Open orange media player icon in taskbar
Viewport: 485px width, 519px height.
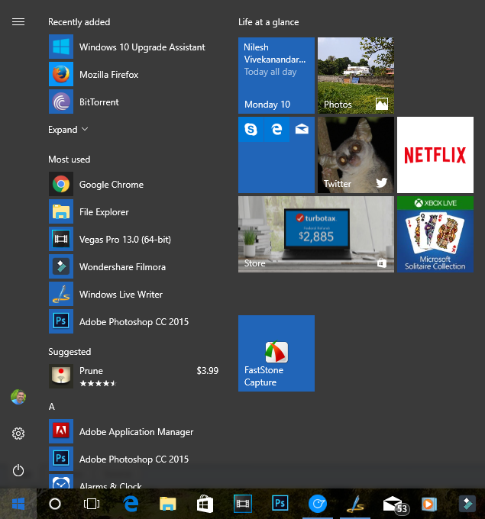click(x=429, y=504)
